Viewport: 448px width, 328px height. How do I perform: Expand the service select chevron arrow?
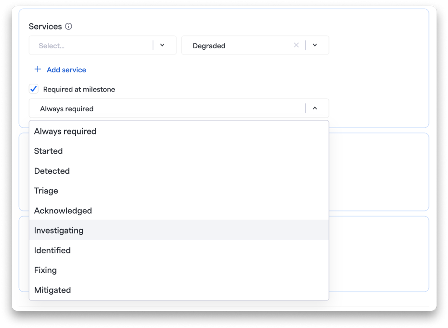(162, 45)
